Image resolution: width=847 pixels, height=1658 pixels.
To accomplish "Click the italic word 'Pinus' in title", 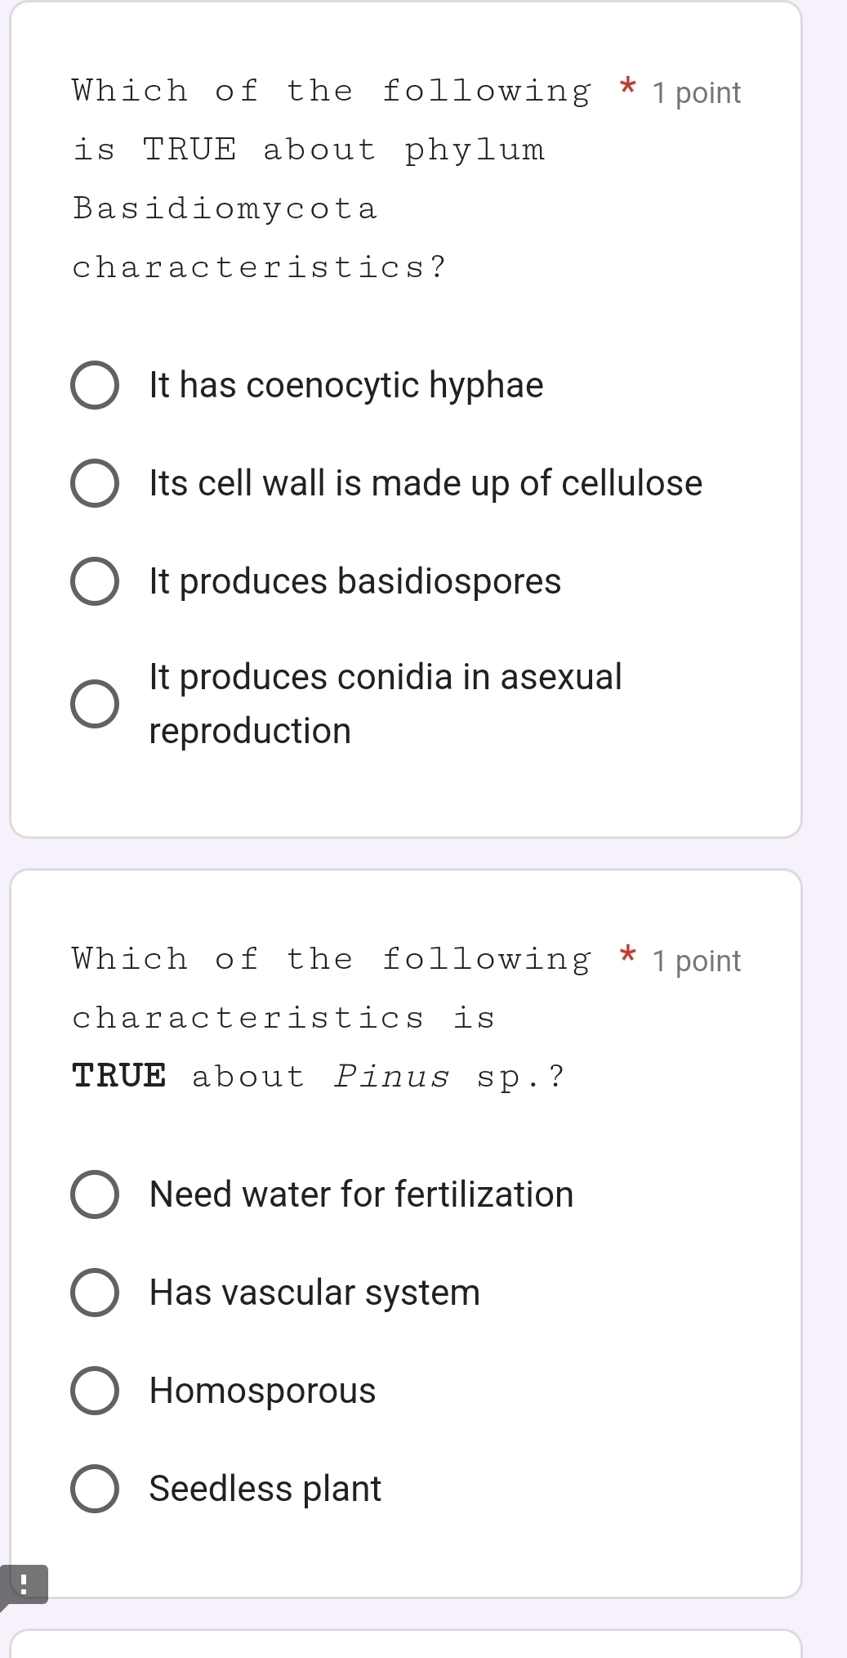I will (392, 1077).
